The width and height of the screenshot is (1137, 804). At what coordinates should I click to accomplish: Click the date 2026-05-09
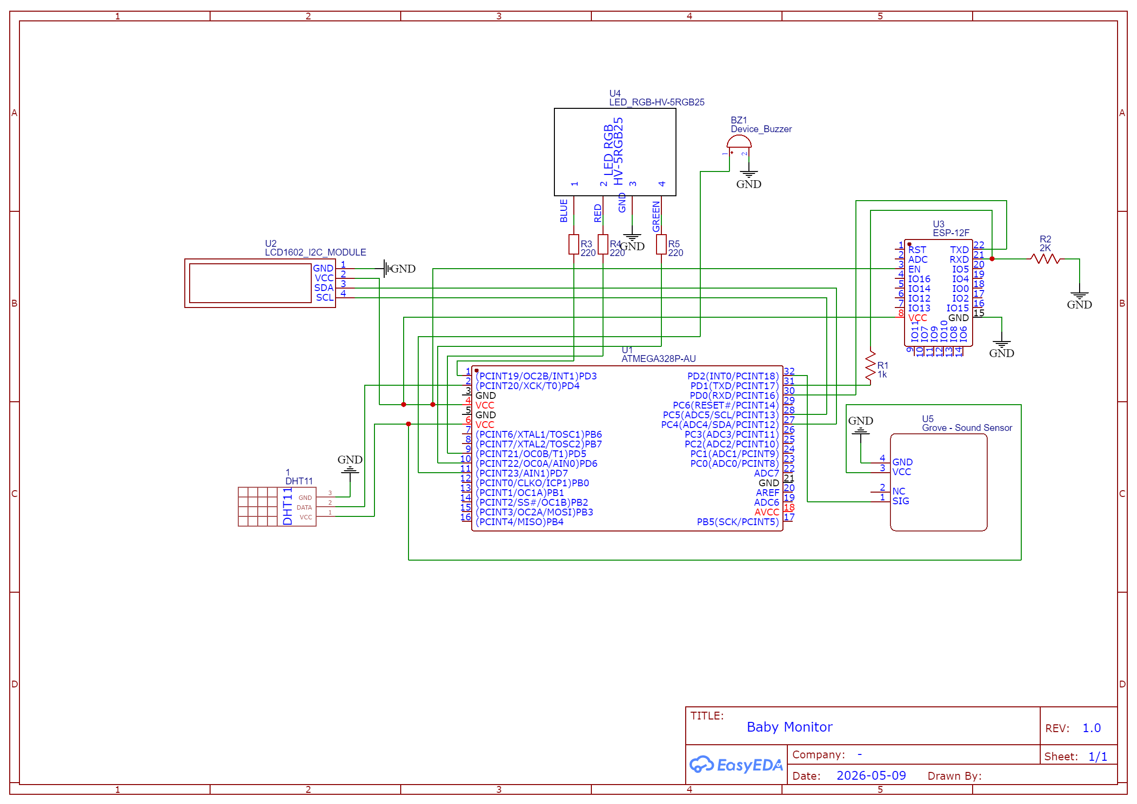871,775
